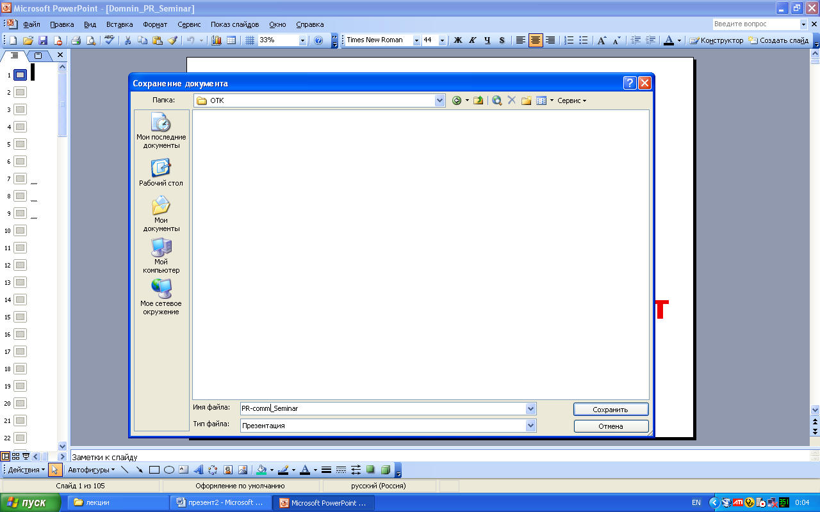The width and height of the screenshot is (820, 512).
Task: Click Search the Web icon in save dialog
Action: (497, 100)
